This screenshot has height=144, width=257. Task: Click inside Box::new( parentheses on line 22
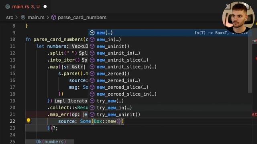click(x=119, y=121)
